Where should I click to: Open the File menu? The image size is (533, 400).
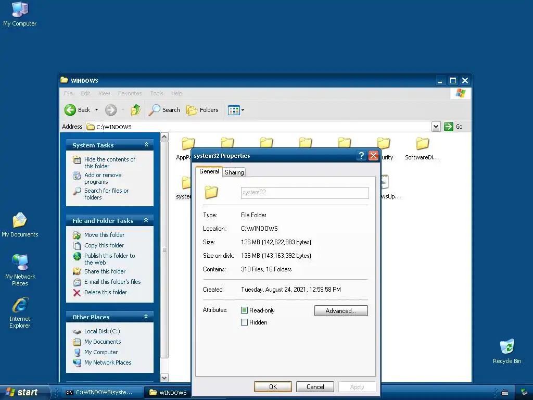[x=68, y=93]
